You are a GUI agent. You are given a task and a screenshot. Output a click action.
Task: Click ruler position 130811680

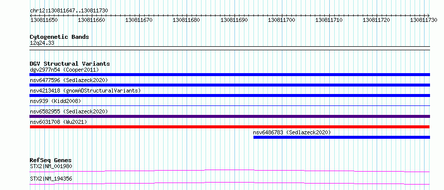click(186, 20)
